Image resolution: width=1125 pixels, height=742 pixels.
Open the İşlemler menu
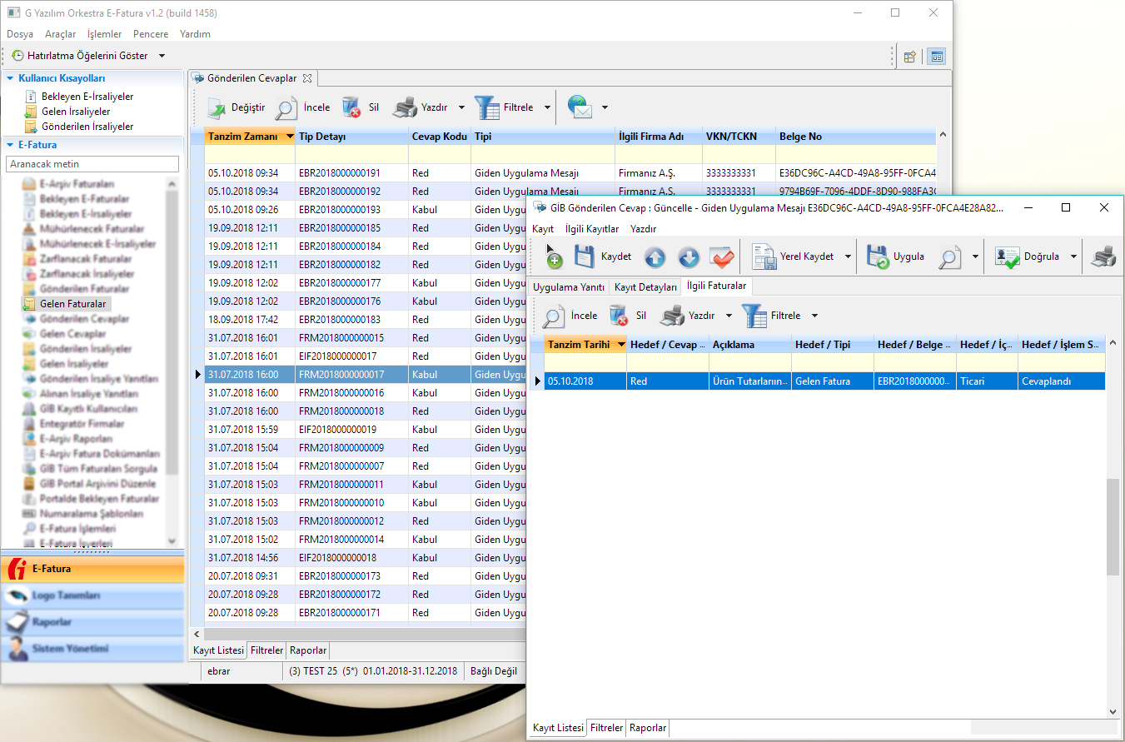point(104,34)
